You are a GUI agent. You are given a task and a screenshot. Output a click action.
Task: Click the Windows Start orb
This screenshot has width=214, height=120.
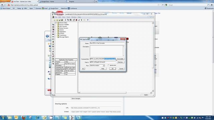(3, 118)
